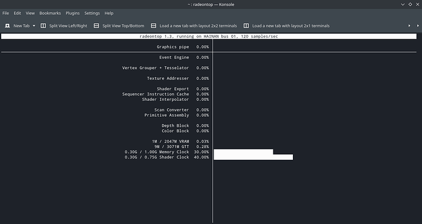Click the 0.03% VRAM value
This screenshot has width=422, height=224.
[x=202, y=141]
